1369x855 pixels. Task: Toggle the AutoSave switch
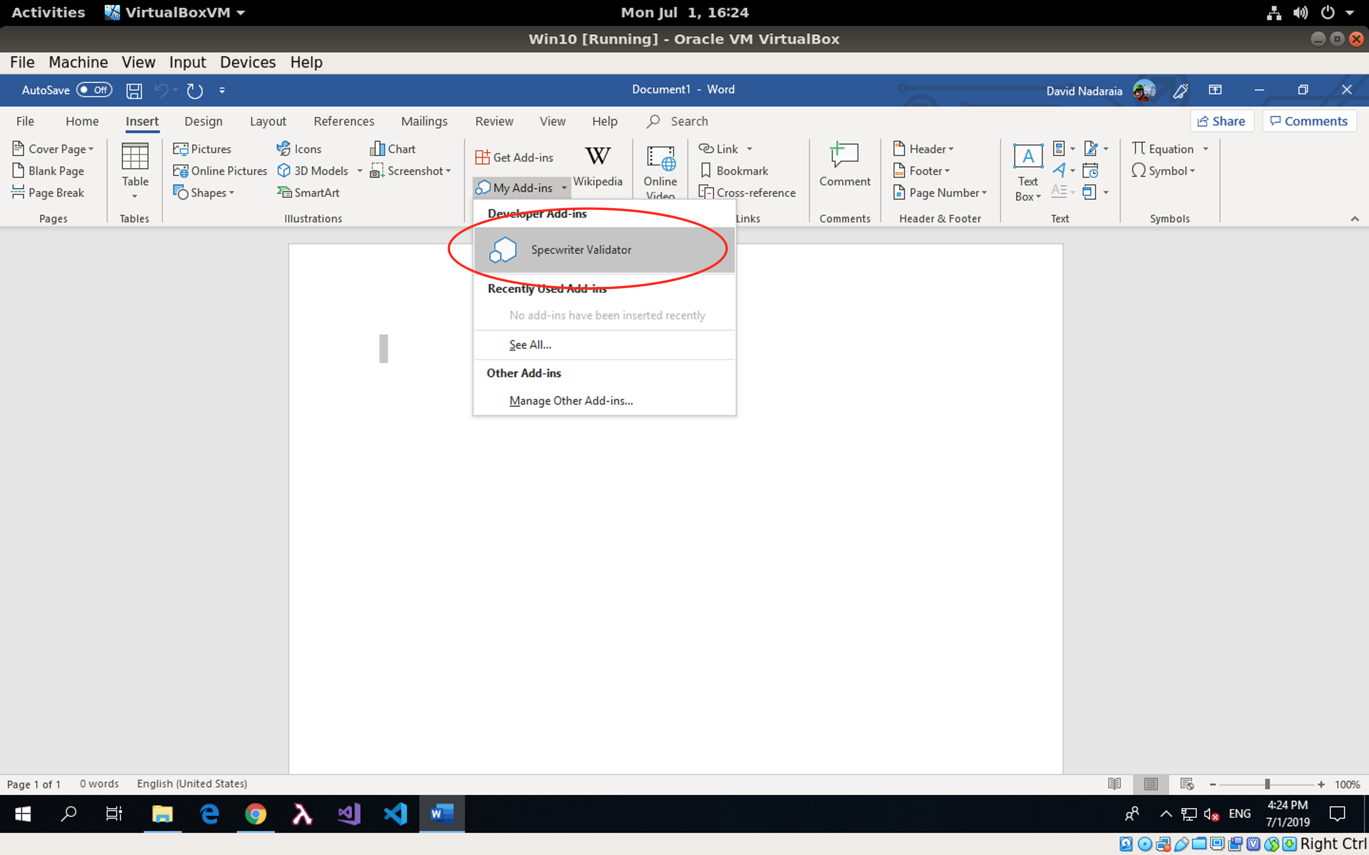94,90
